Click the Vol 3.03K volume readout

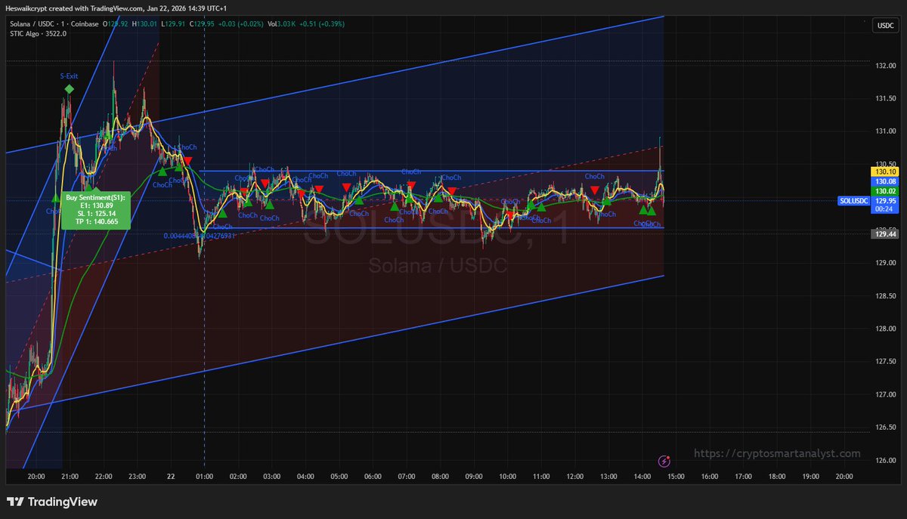283,25
